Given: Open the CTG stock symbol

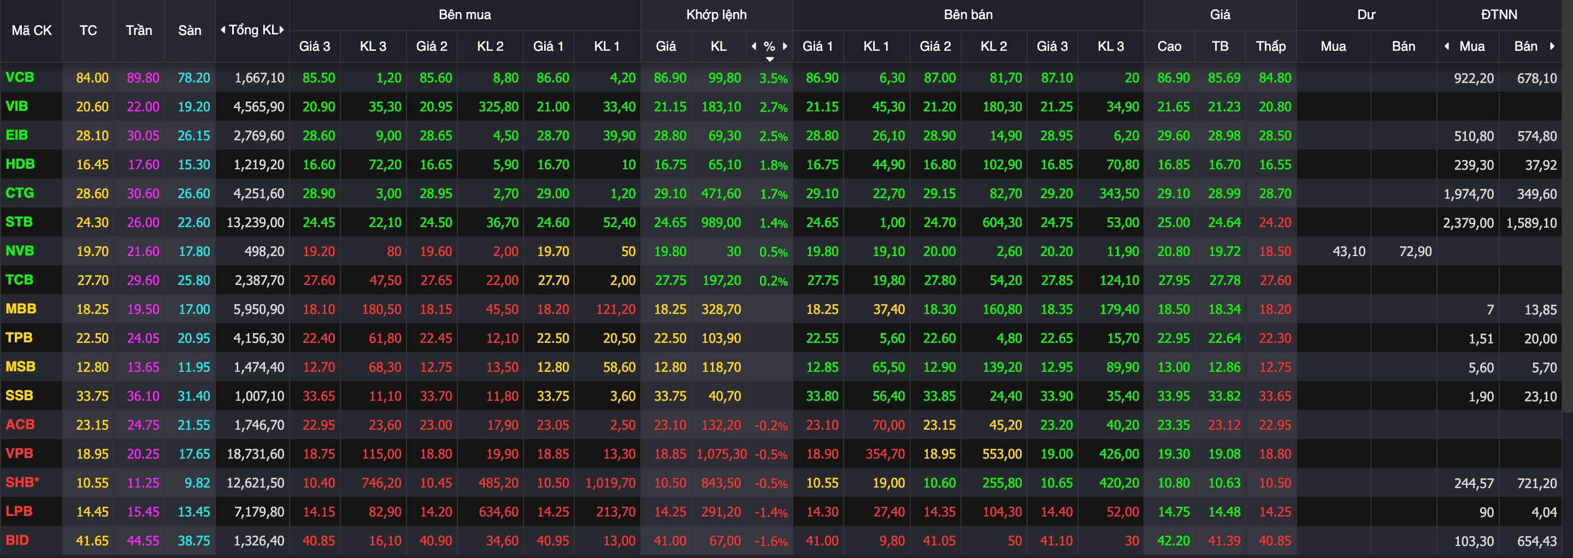Looking at the screenshot, I should tap(20, 193).
